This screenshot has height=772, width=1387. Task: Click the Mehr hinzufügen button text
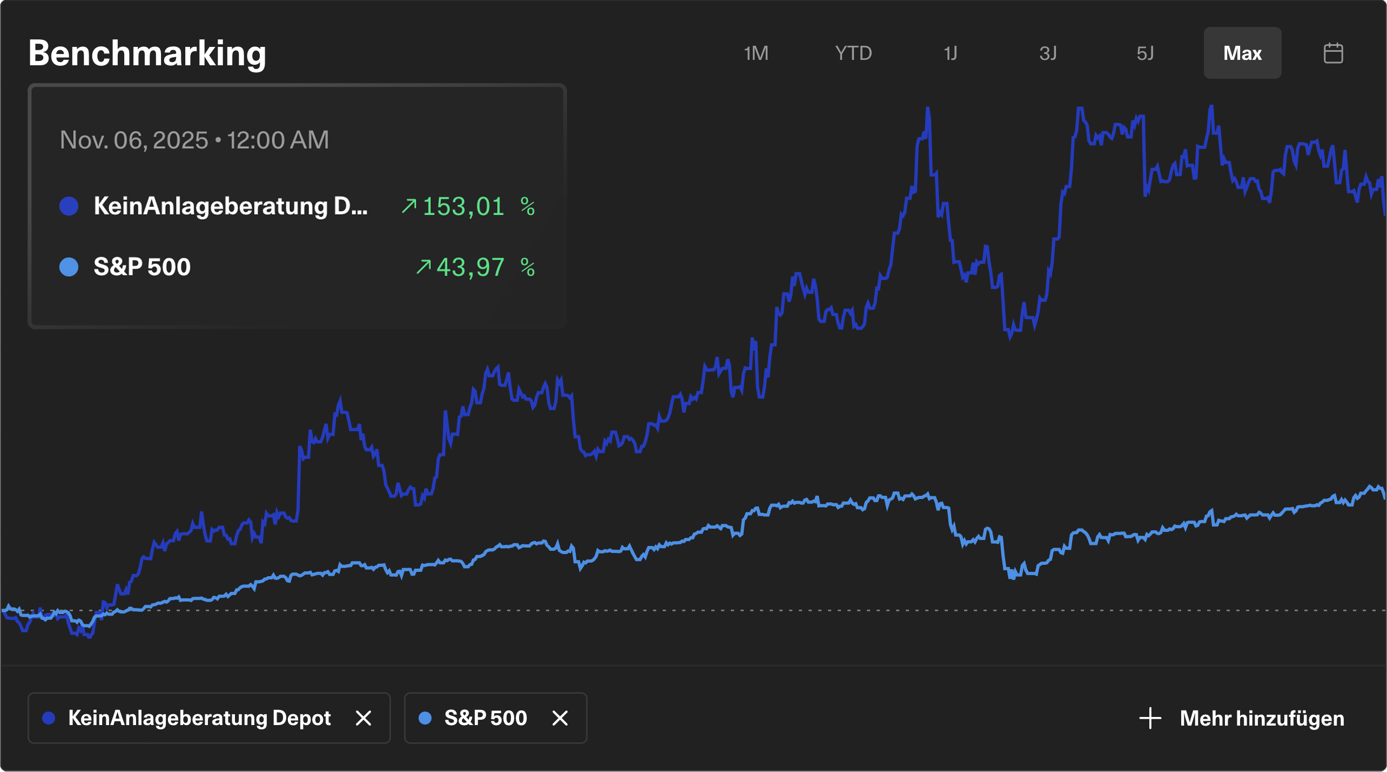pyautogui.click(x=1262, y=718)
